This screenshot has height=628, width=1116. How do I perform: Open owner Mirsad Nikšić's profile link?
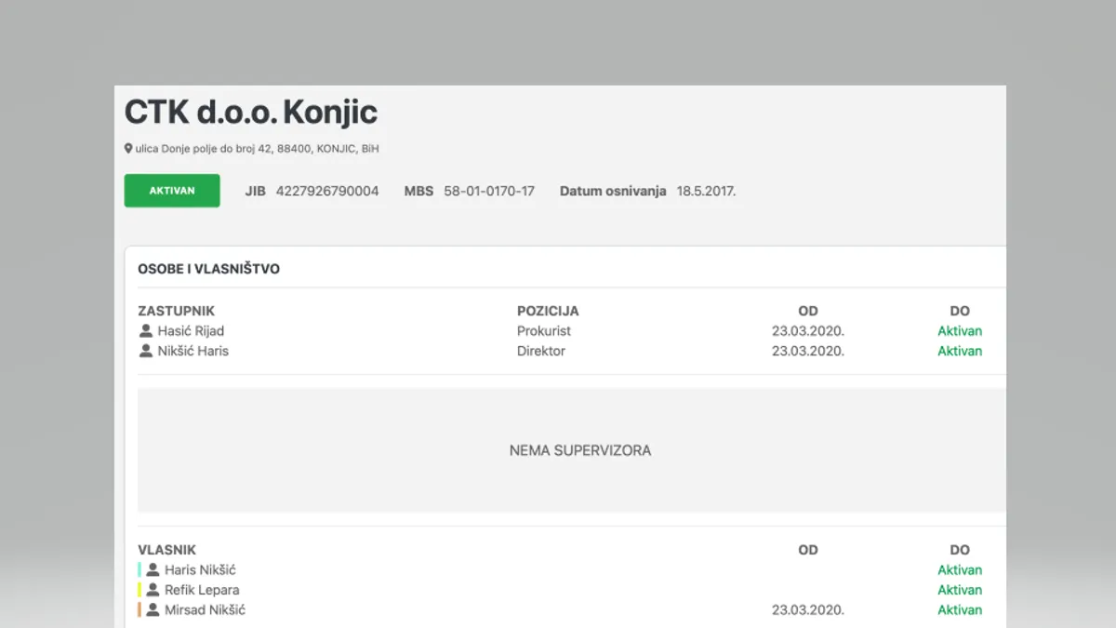point(205,610)
